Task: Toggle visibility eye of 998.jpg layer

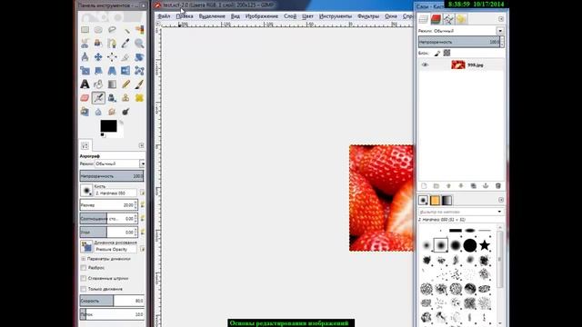Action: 425,64
